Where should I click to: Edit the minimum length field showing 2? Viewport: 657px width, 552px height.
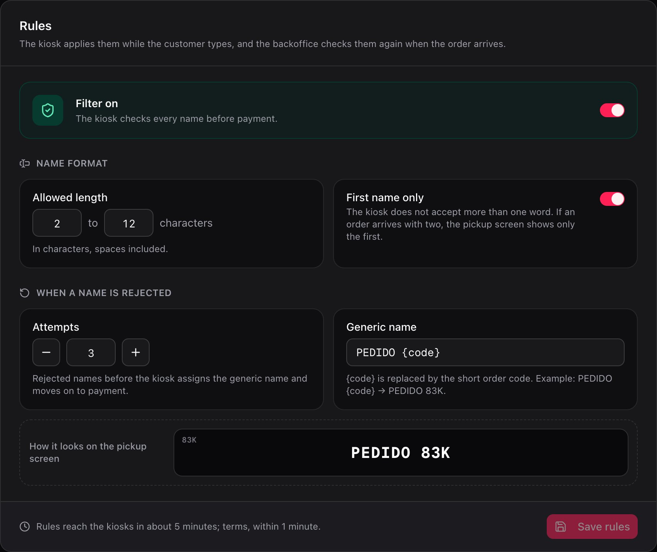[x=57, y=223]
